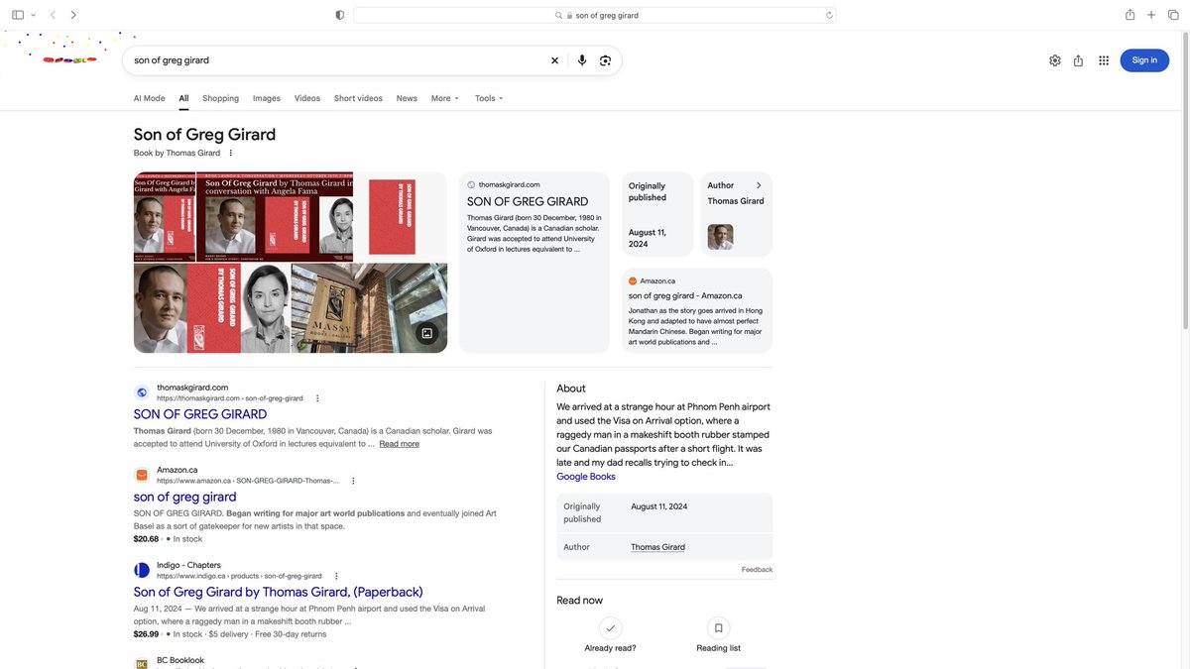Click thomaskgirard.com globe favicon in result
Viewport: 1190px width, 669px height.
tap(142, 392)
